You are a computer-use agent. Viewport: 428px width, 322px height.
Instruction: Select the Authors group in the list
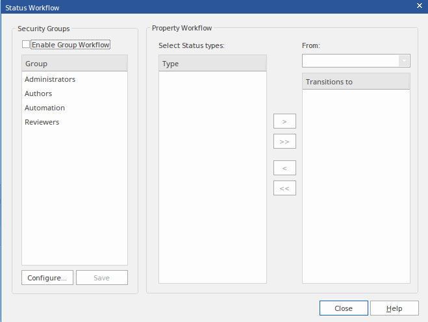coord(38,93)
